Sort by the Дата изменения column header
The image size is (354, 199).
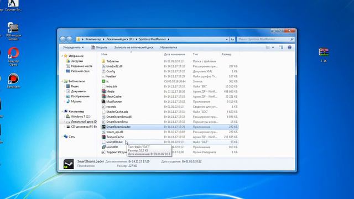click(x=175, y=54)
